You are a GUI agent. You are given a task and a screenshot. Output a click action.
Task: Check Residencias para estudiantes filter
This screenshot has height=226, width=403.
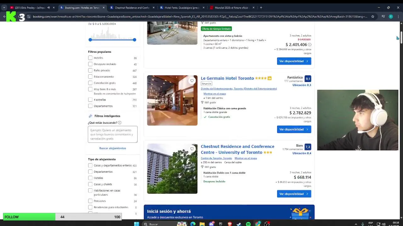pyautogui.click(x=90, y=207)
